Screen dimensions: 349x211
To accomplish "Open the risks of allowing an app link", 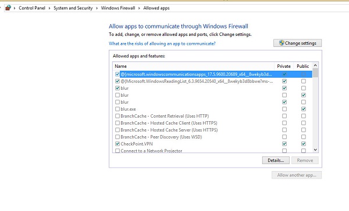I will (162, 43).
